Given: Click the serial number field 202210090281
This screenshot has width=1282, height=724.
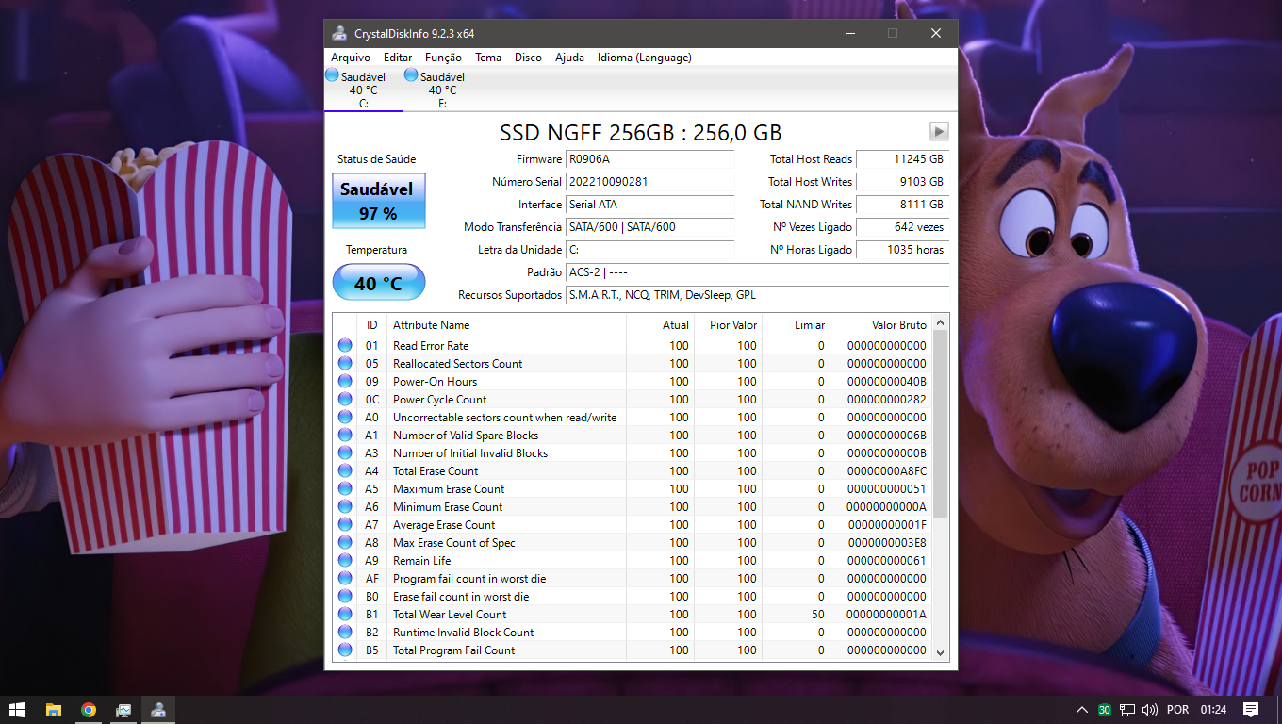Looking at the screenshot, I should [649, 182].
